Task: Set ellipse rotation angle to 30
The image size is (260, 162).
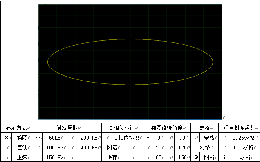Action: click(159, 147)
